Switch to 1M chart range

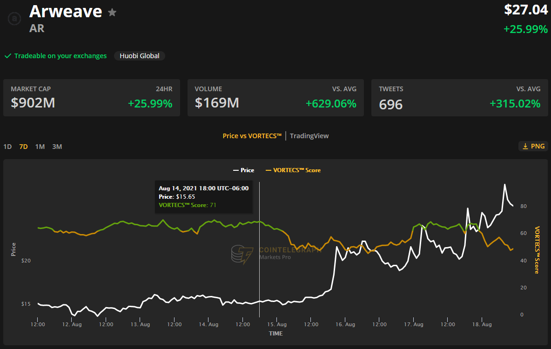tap(40, 147)
